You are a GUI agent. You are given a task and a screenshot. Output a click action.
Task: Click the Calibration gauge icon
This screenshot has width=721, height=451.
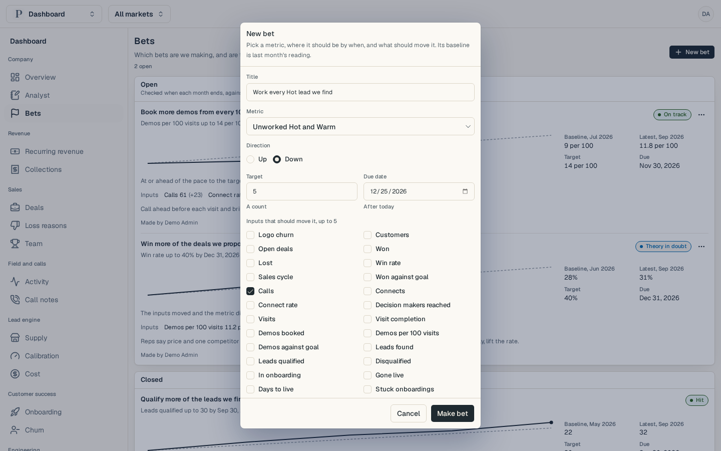(x=15, y=356)
